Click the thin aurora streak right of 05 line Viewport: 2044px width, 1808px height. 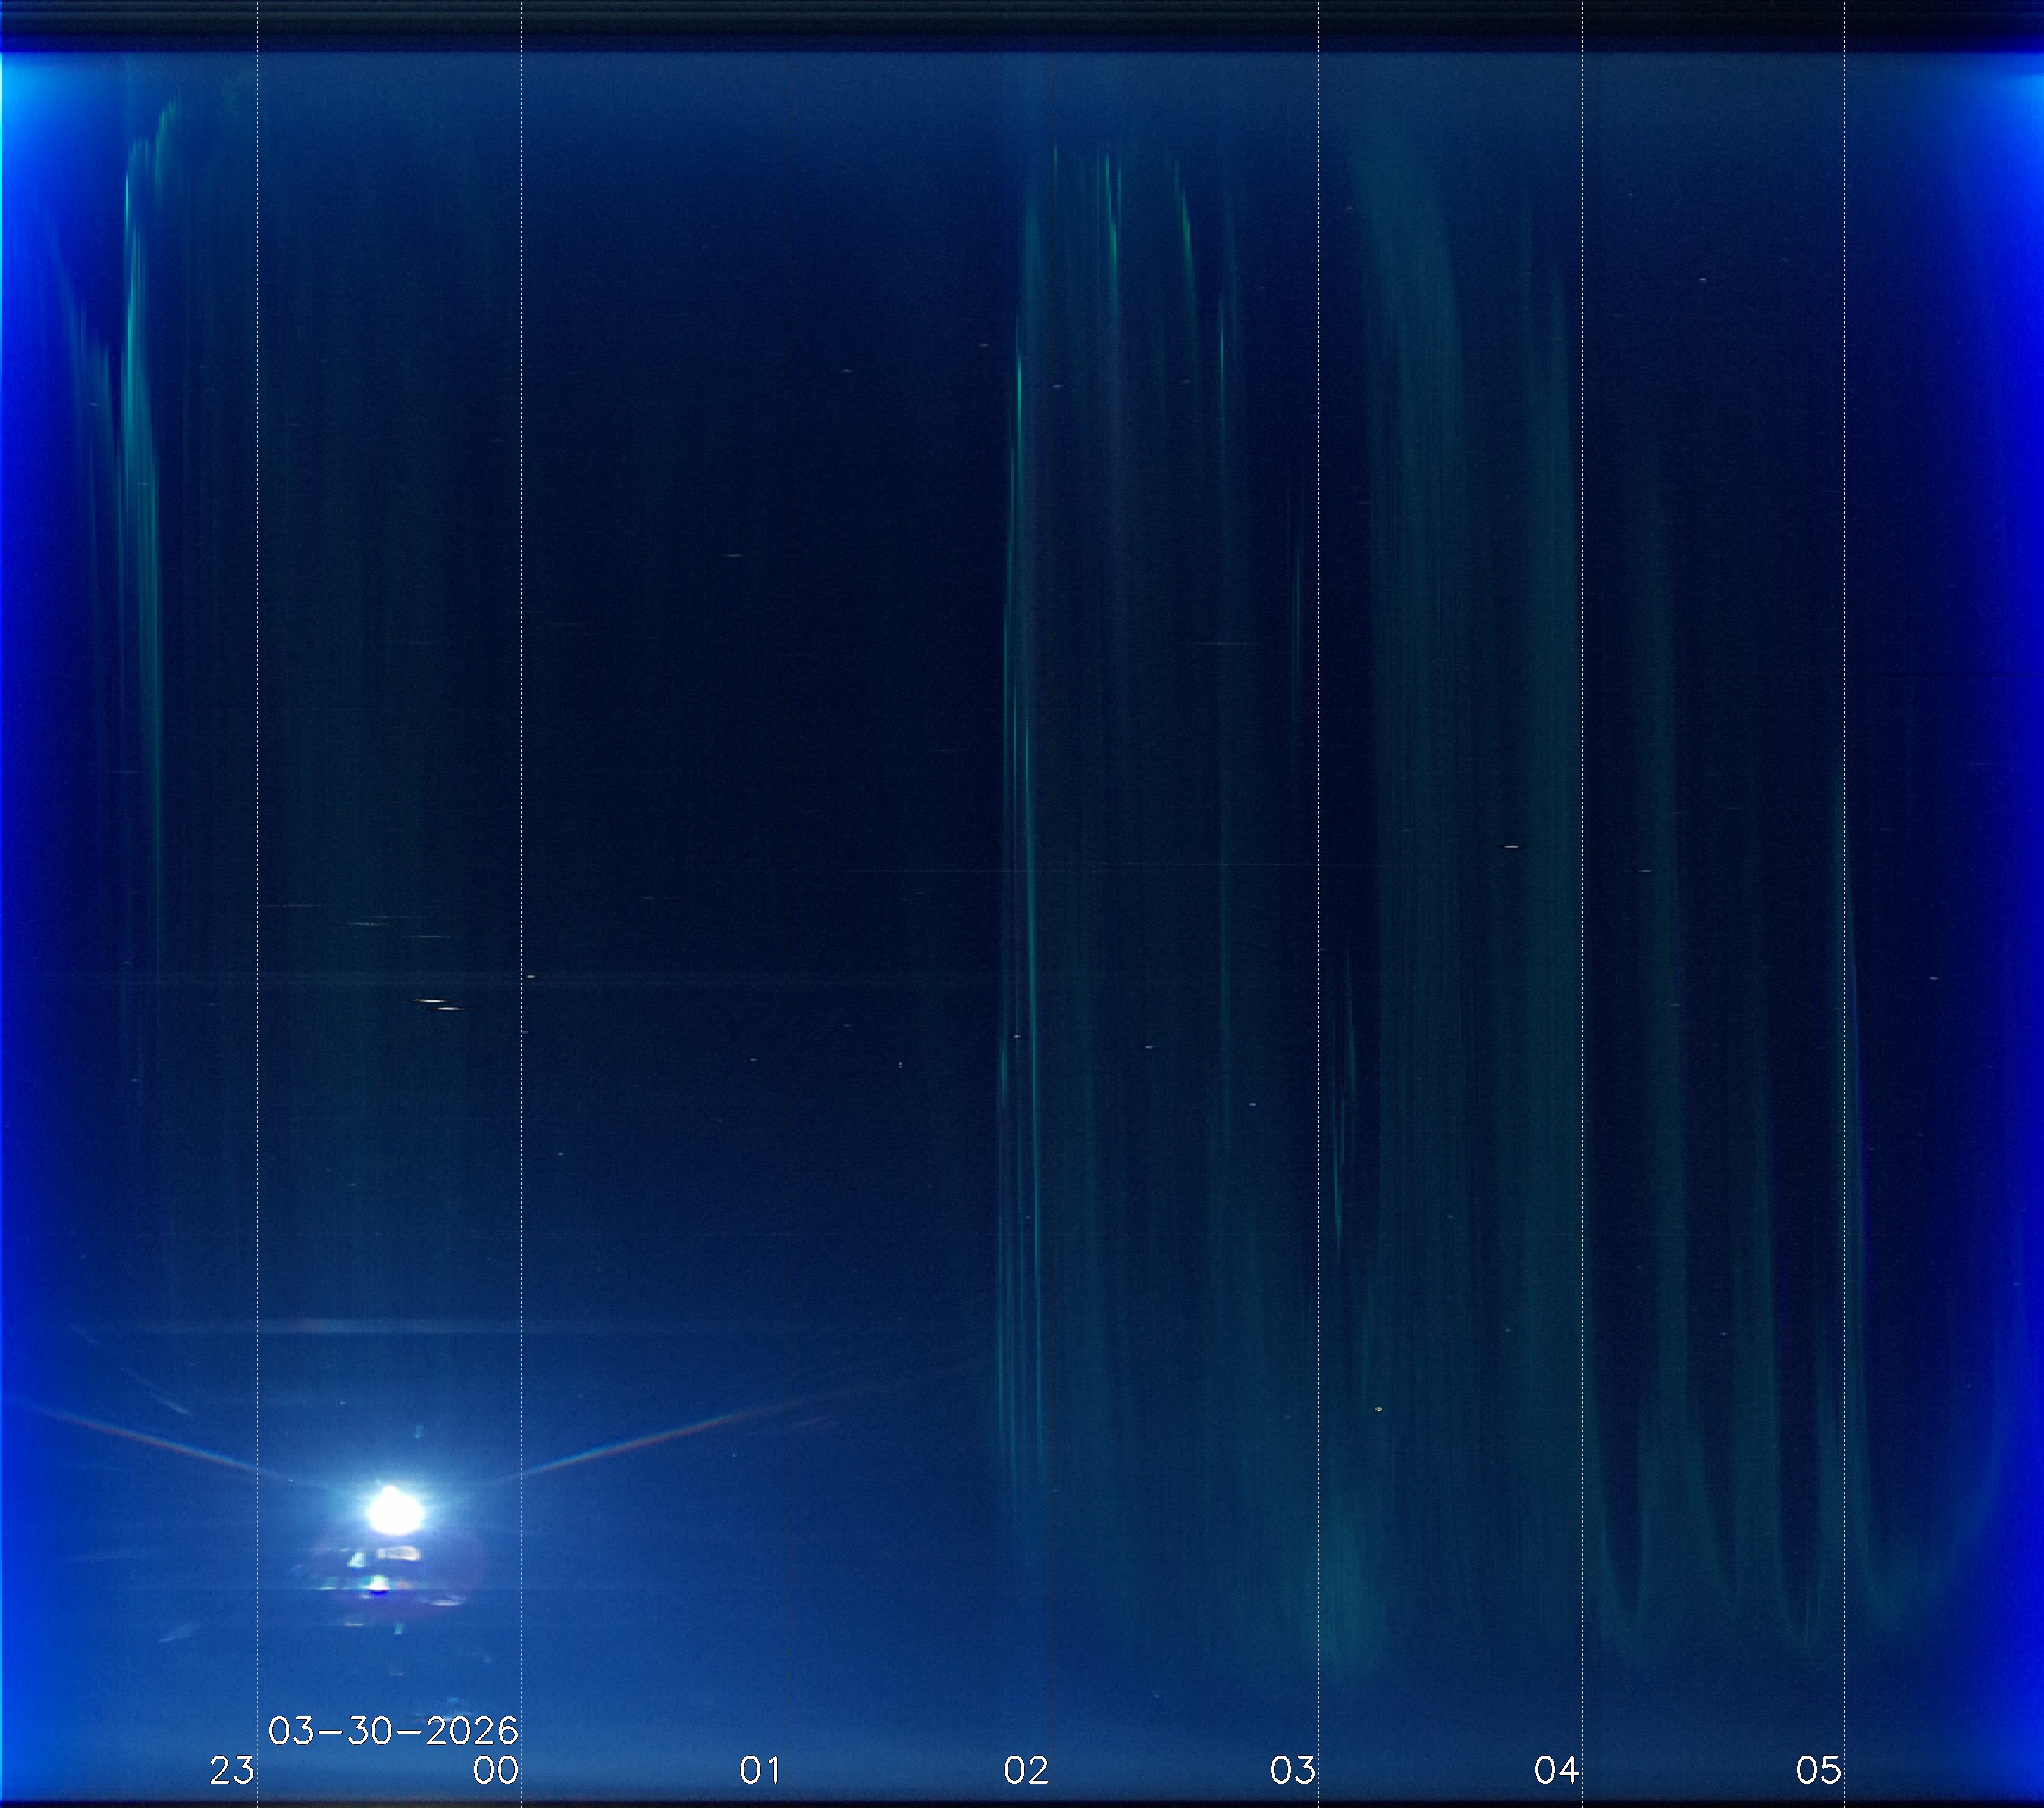1853,1000
